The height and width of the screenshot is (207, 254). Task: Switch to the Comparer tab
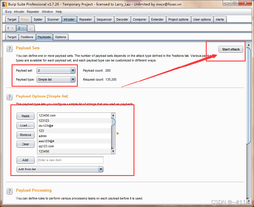point(140,19)
